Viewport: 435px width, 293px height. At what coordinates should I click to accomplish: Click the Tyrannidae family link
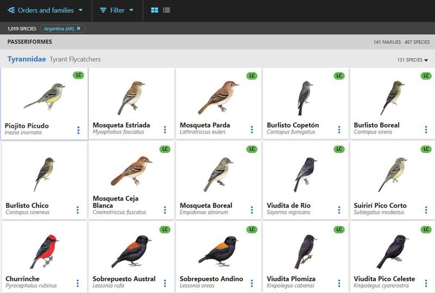tap(27, 59)
